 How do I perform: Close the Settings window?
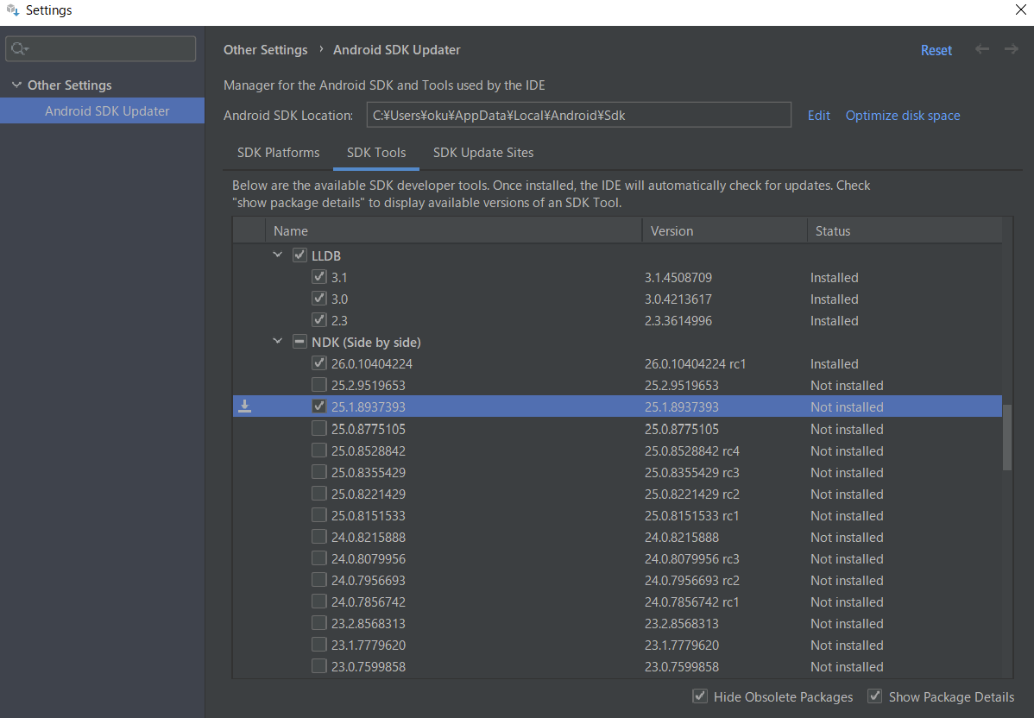(x=1020, y=9)
